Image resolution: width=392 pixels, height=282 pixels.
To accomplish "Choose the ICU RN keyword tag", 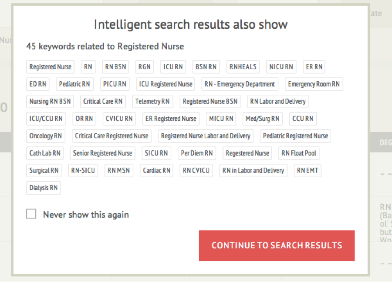I will (x=173, y=67).
